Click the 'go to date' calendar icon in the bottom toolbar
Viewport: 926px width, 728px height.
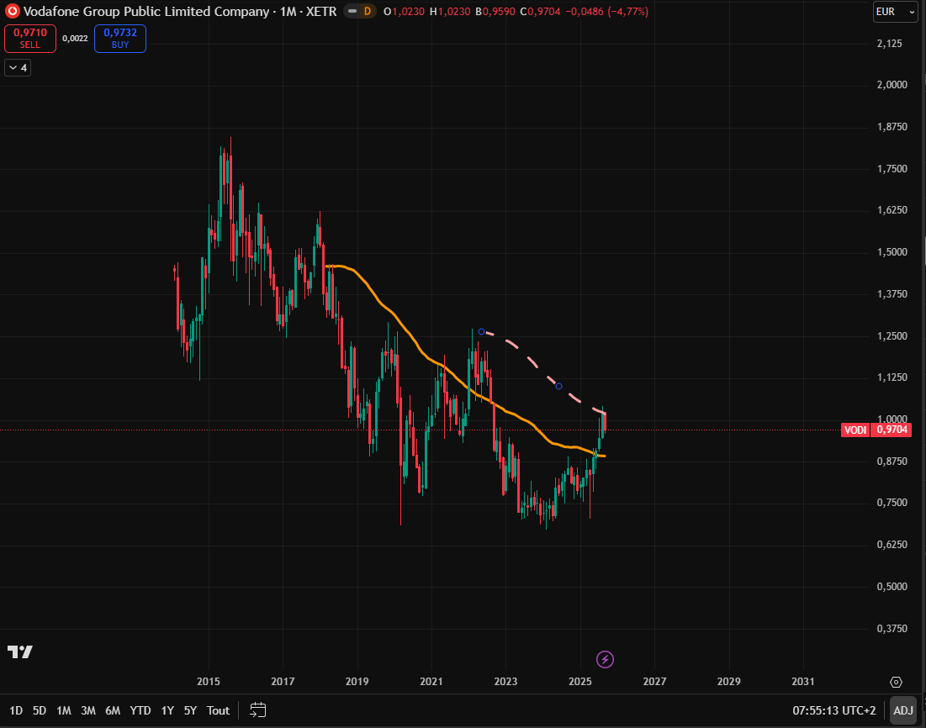coord(257,710)
